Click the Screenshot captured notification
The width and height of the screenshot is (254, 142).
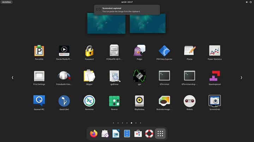(x=127, y=10)
